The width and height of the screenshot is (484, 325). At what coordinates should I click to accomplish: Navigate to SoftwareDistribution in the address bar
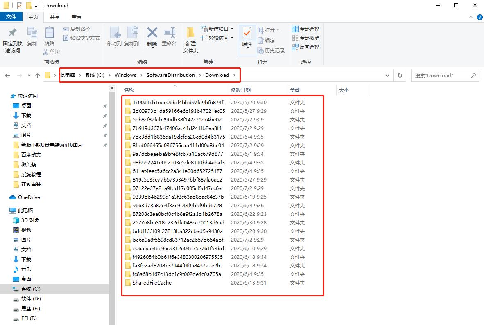[x=171, y=75]
